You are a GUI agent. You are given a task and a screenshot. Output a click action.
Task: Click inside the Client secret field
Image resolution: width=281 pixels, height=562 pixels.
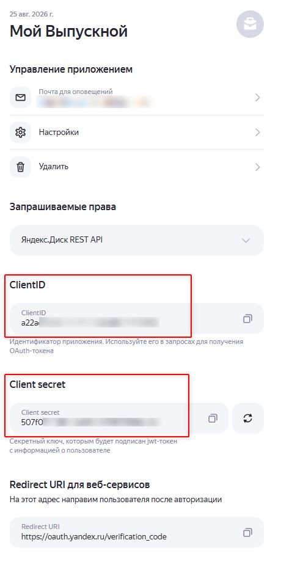point(119,418)
